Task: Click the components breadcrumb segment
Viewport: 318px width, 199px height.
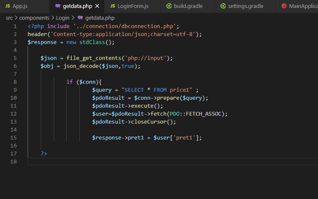Action: pyautogui.click(x=34, y=18)
